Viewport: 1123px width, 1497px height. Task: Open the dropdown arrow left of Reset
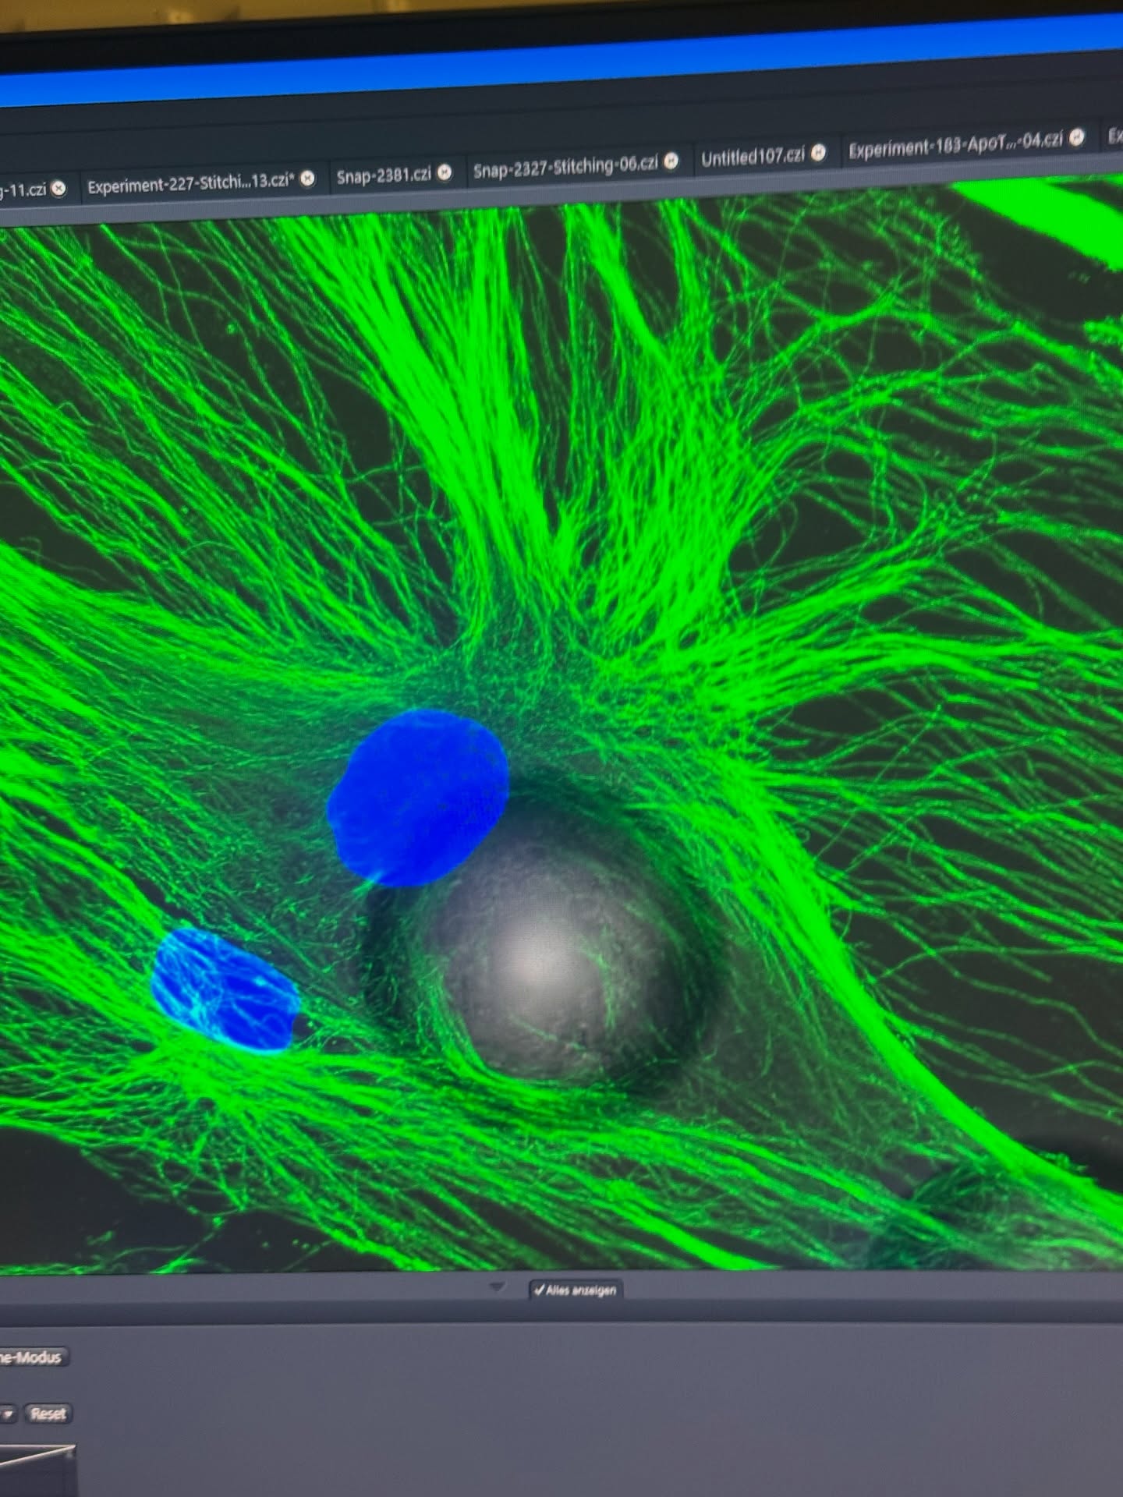(8, 1414)
